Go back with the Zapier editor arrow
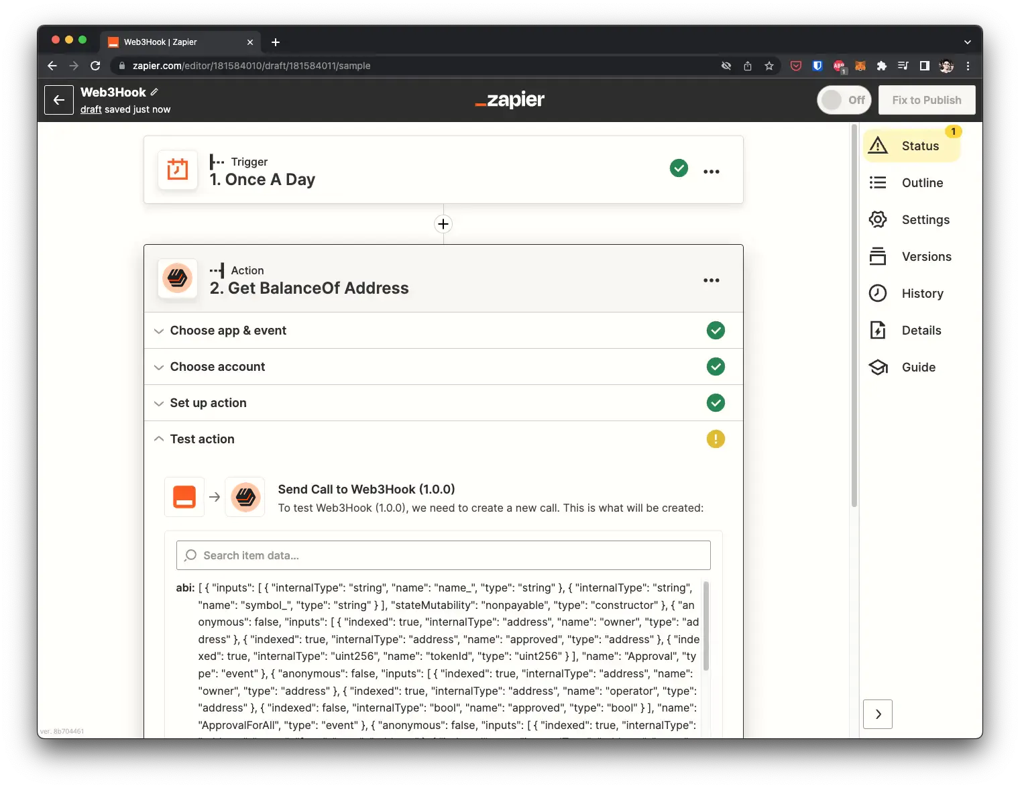Image resolution: width=1020 pixels, height=788 pixels. pos(59,100)
